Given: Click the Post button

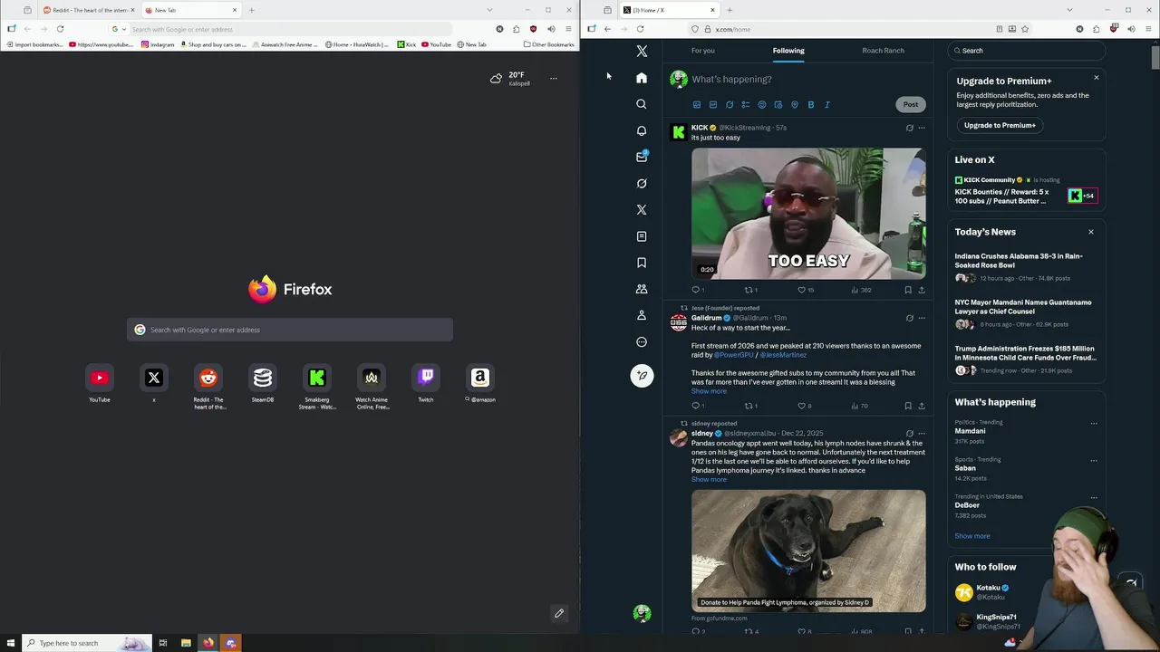Looking at the screenshot, I should click(910, 104).
